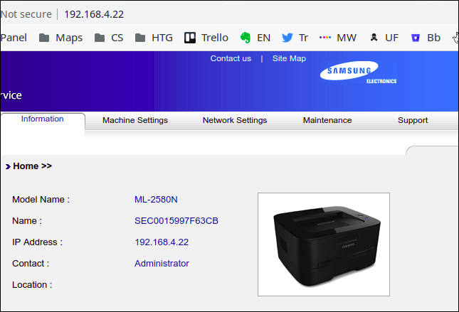Click the Bb bookmark icon
Image resolution: width=459 pixels, height=312 pixels.
point(416,38)
